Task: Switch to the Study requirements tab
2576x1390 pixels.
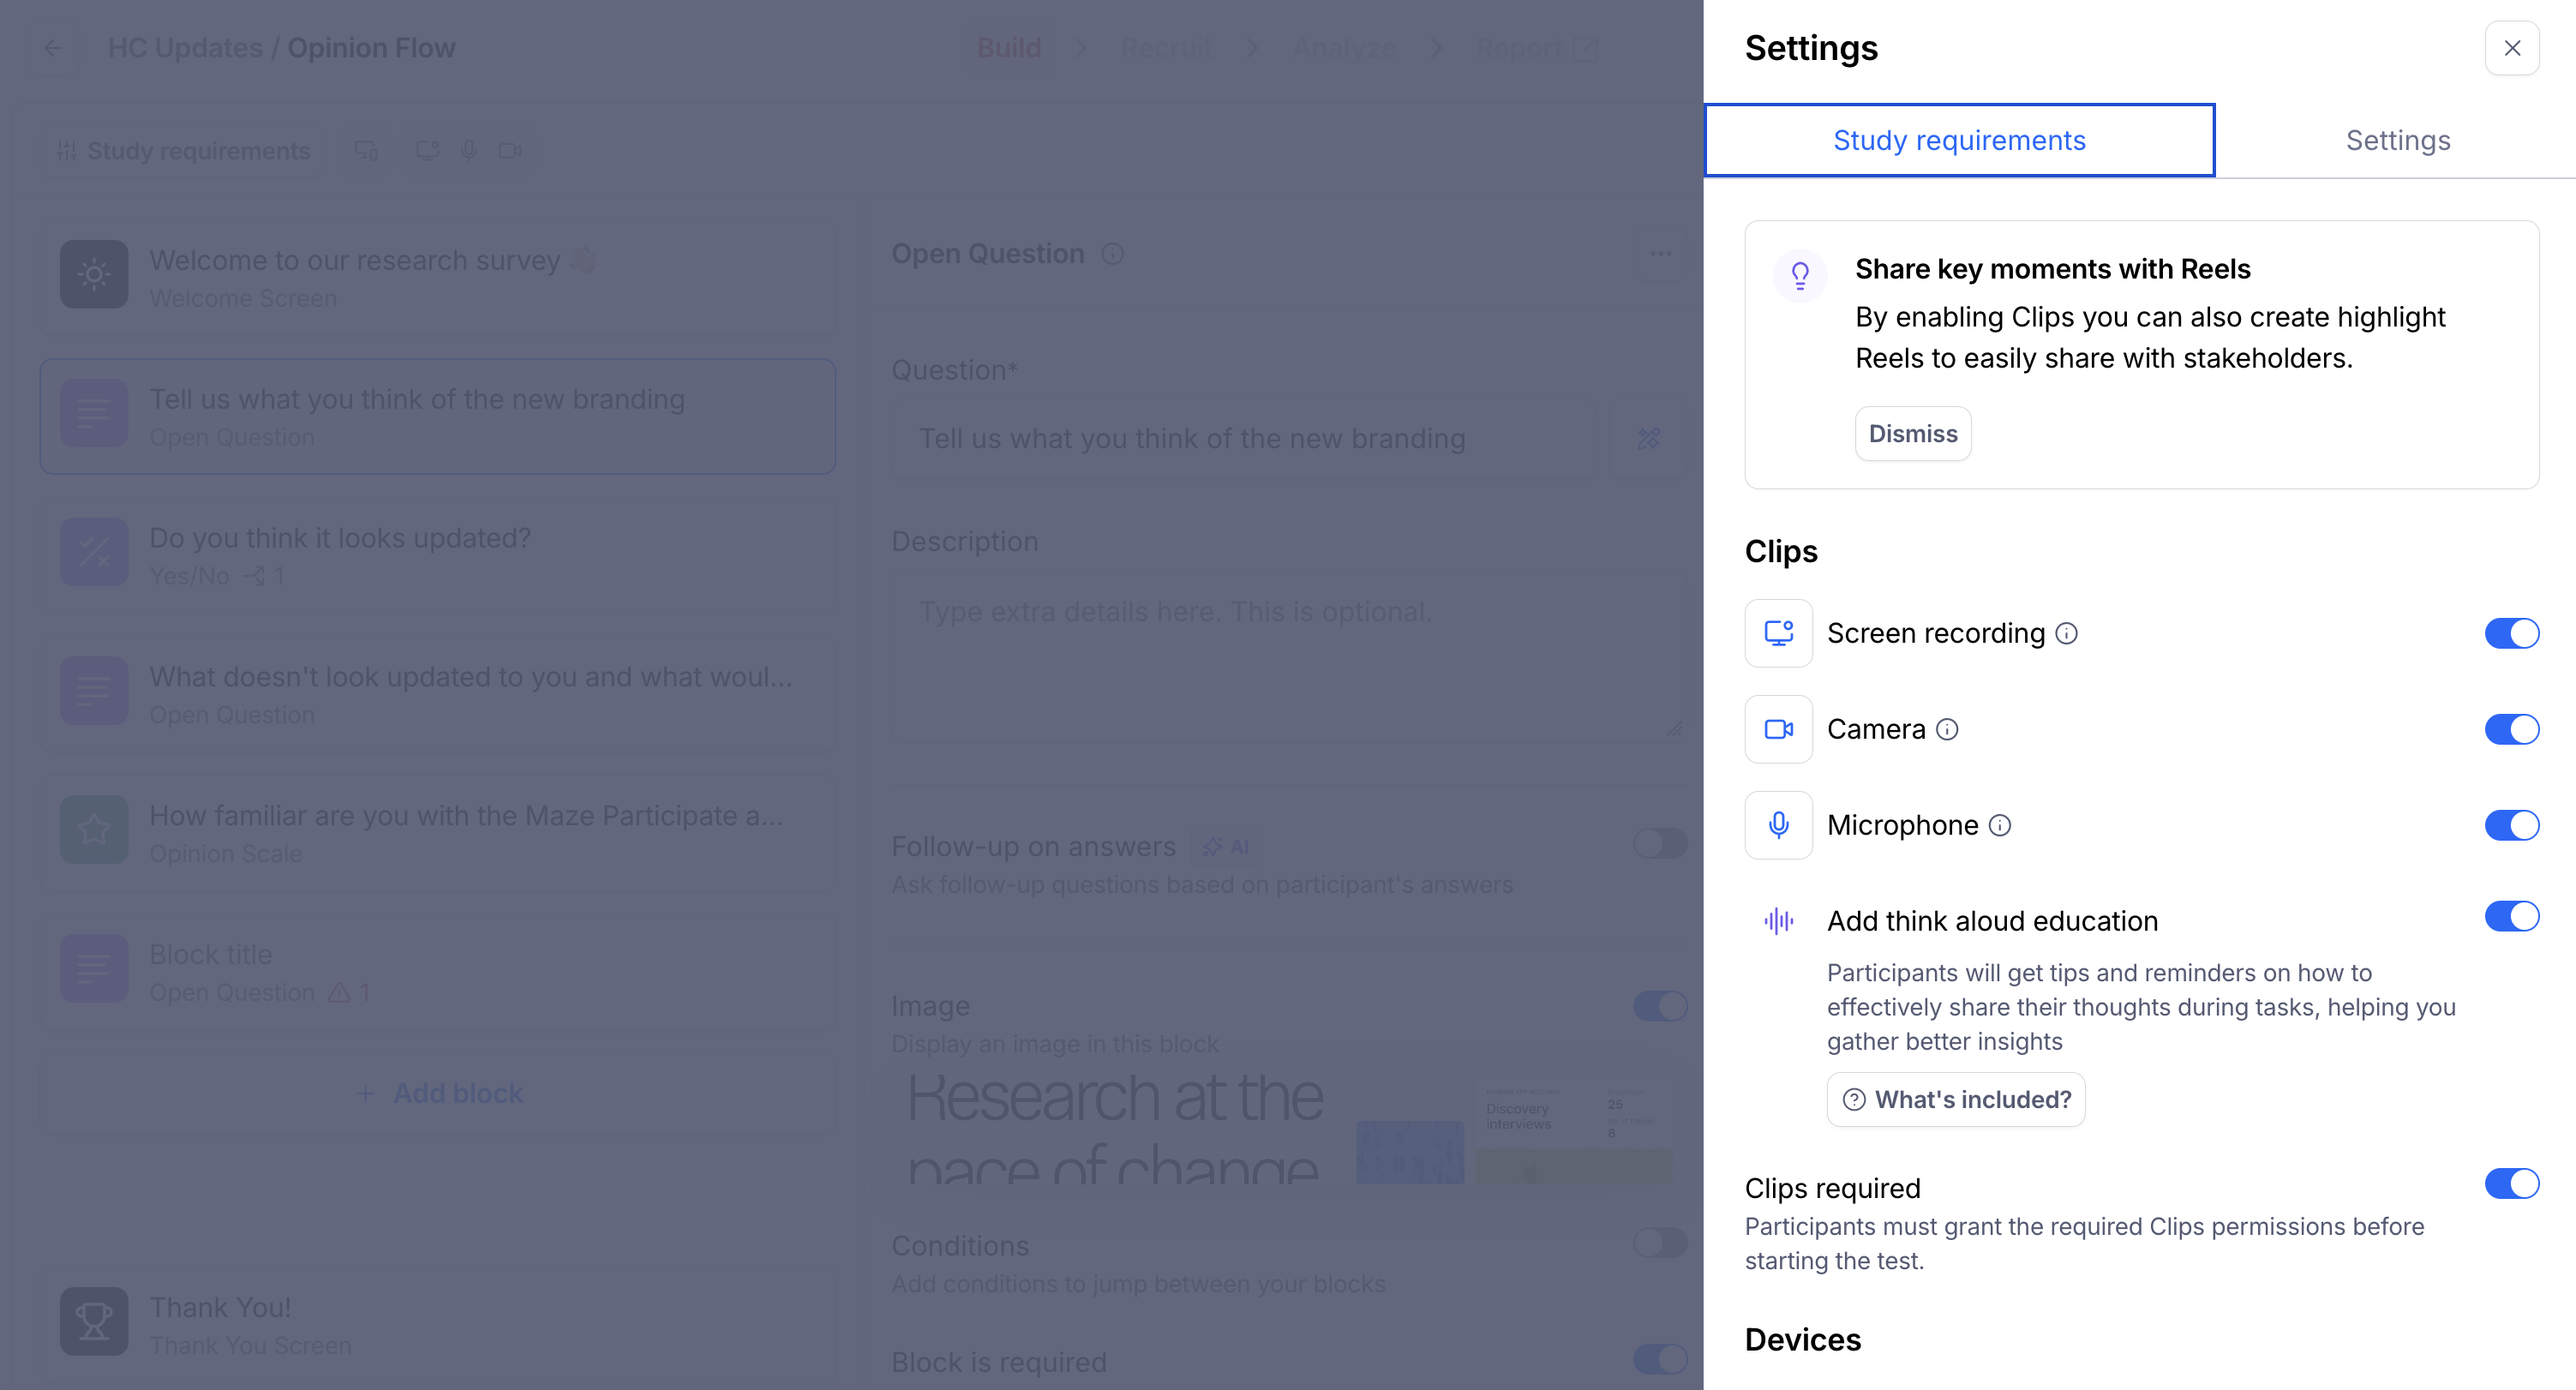Action: click(x=1959, y=140)
